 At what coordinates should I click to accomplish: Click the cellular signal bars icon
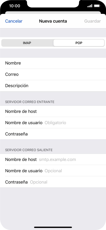[x=90, y=6]
